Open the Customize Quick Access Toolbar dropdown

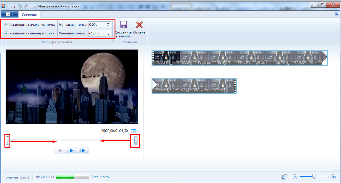pyautogui.click(x=32, y=7)
